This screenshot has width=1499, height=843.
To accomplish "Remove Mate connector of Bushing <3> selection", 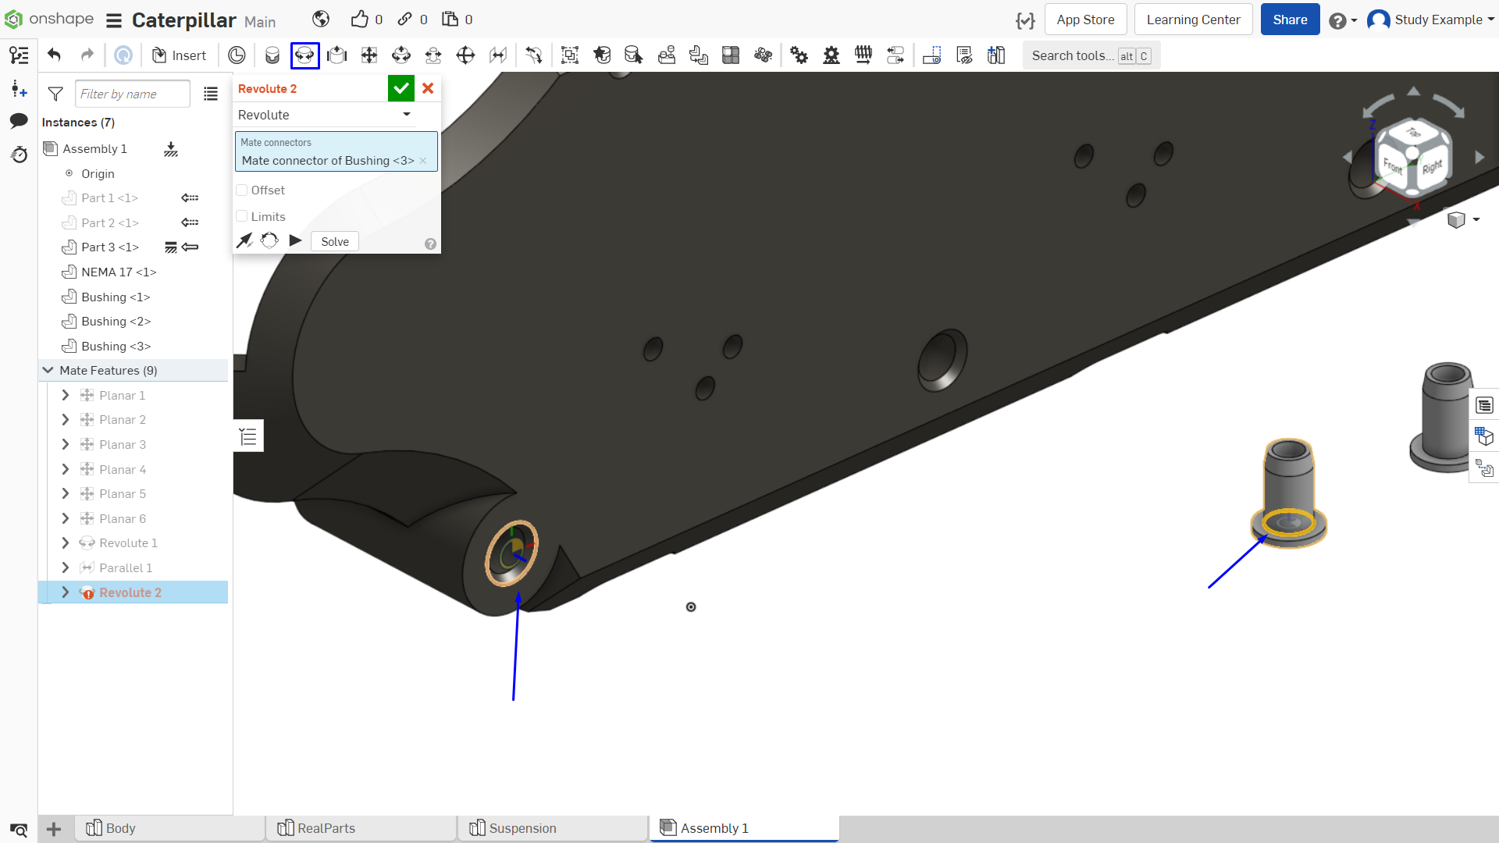I will click(x=423, y=161).
